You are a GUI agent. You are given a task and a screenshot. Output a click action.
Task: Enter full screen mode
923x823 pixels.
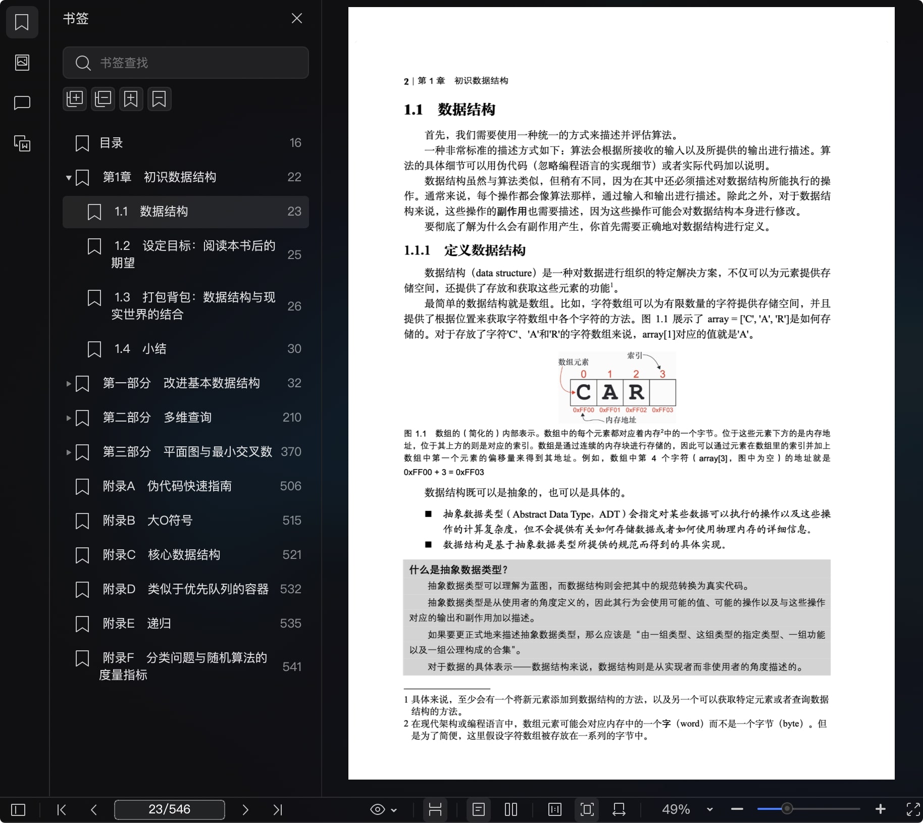(913, 809)
